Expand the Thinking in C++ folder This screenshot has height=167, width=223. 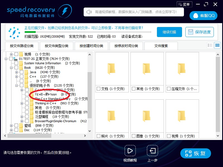22,103
